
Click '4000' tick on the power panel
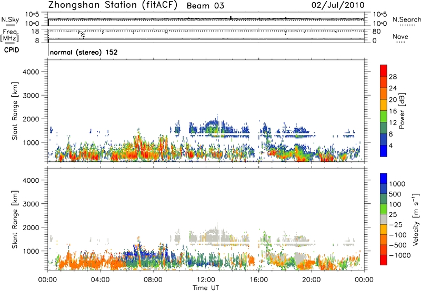[x=31, y=72]
